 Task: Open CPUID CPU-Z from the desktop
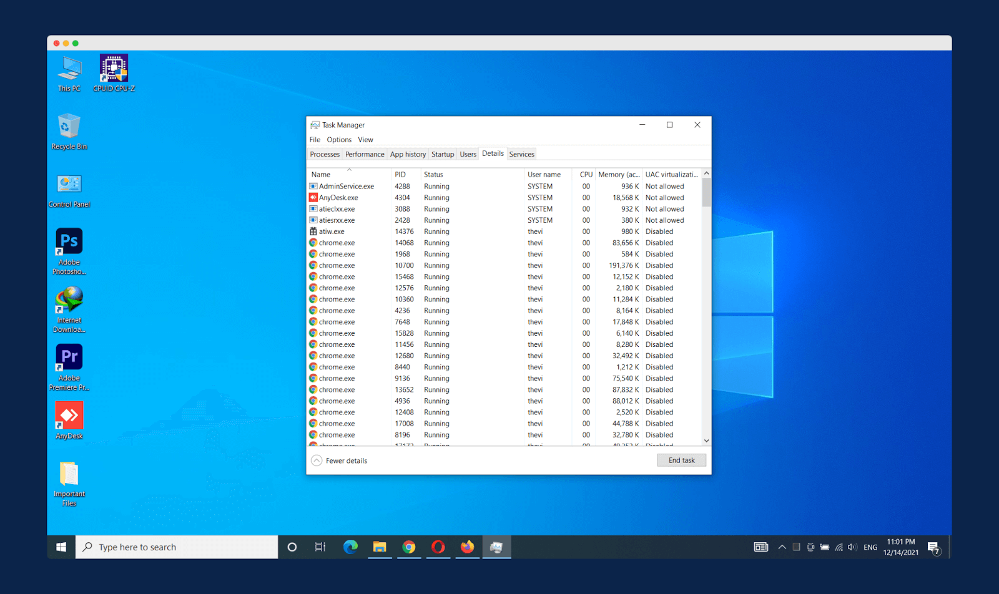point(114,69)
